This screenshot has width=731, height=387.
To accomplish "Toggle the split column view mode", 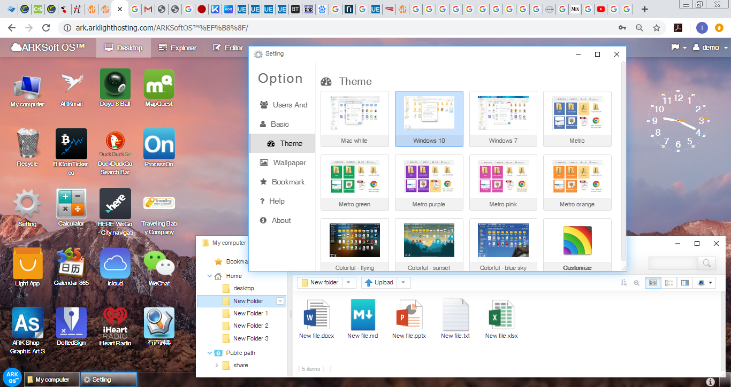I will (684, 283).
